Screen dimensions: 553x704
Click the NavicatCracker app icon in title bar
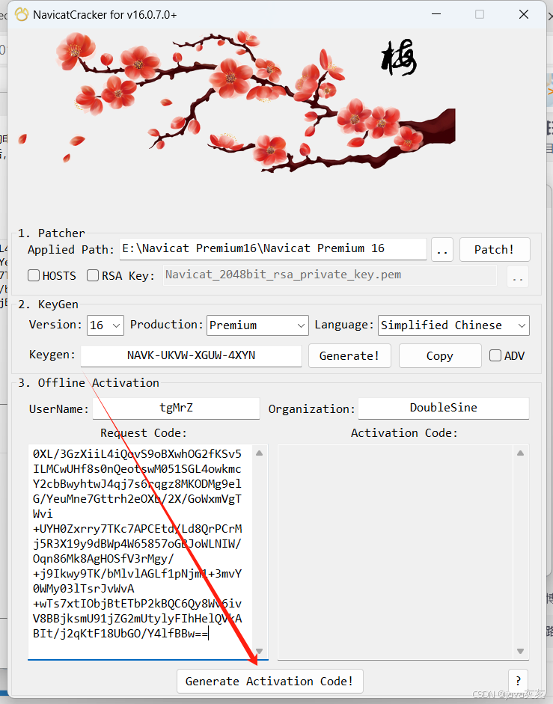[x=22, y=14]
